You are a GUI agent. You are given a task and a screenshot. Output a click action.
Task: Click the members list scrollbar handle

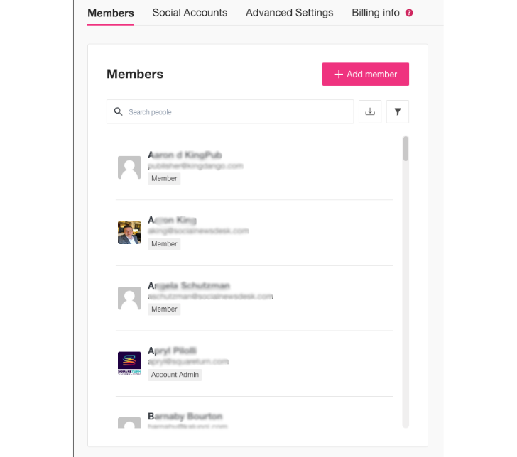click(406, 148)
